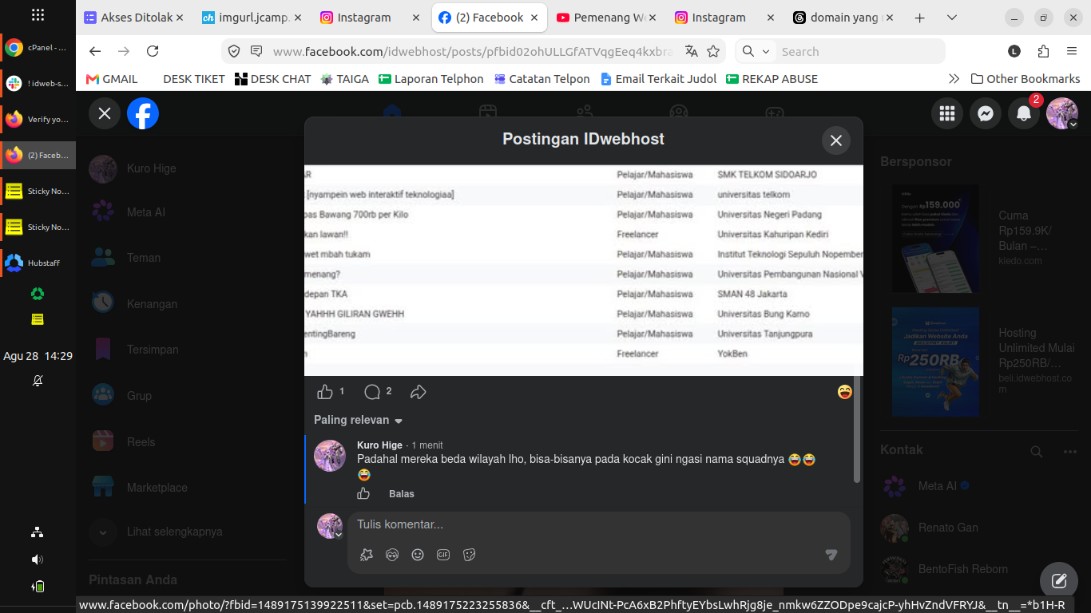Switch to the Akses Ditolak tab
1091x613 pixels.
tap(133, 18)
